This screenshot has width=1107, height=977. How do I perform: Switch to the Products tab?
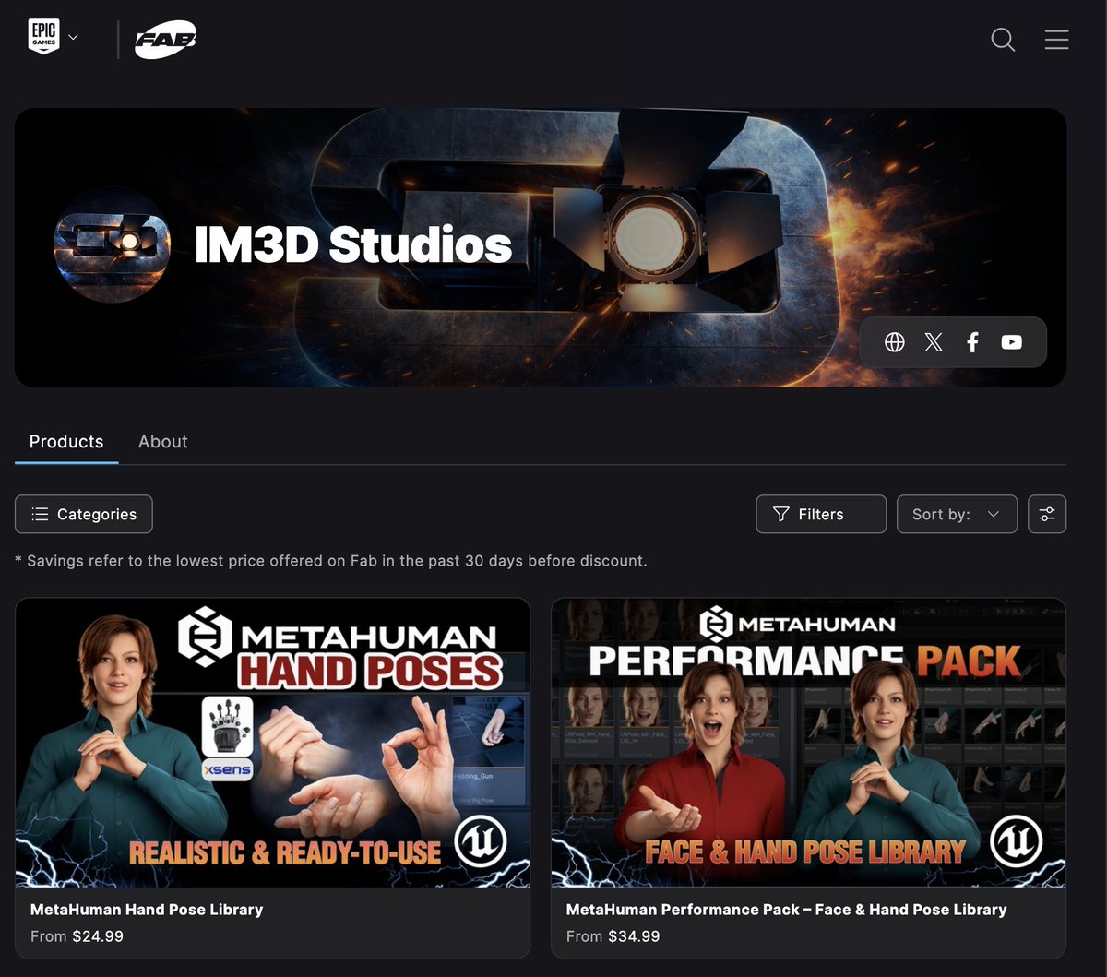[66, 442]
